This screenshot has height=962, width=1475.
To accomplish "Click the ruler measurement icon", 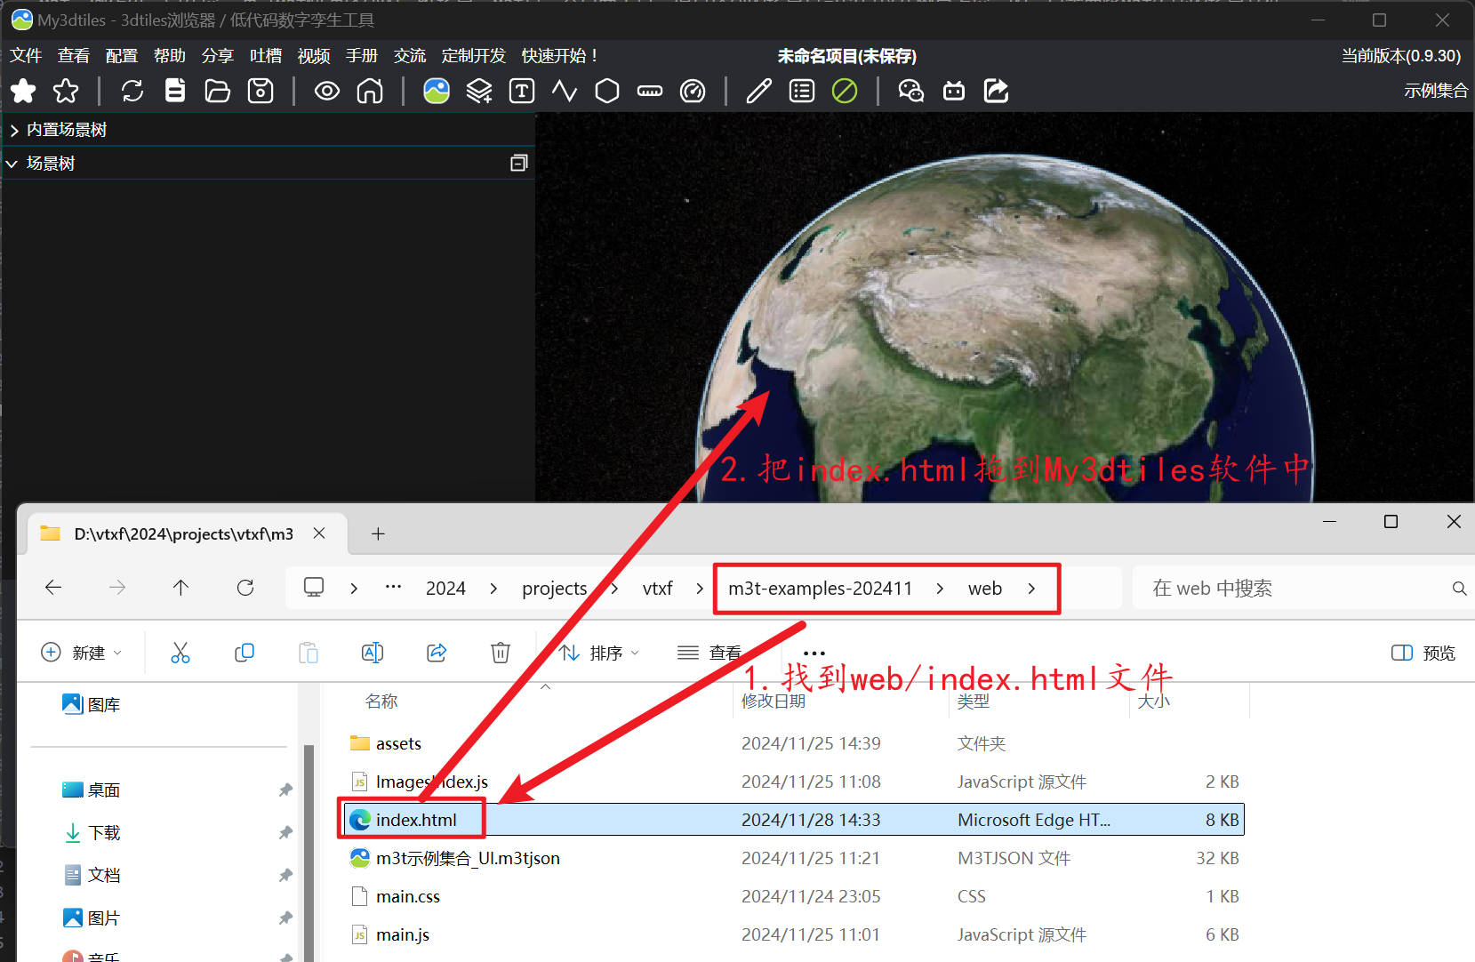I will [x=650, y=91].
